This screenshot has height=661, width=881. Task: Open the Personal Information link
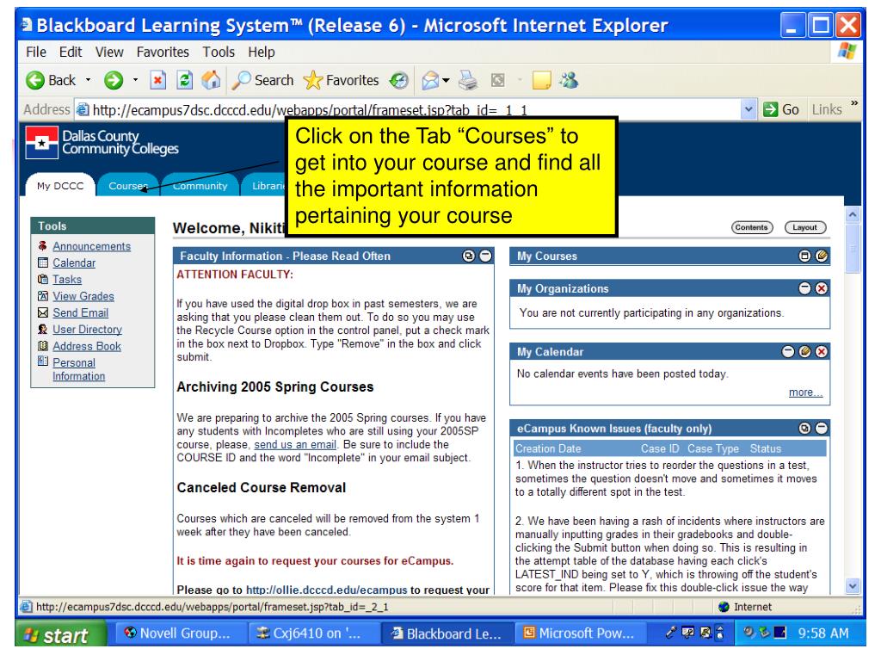click(x=78, y=369)
